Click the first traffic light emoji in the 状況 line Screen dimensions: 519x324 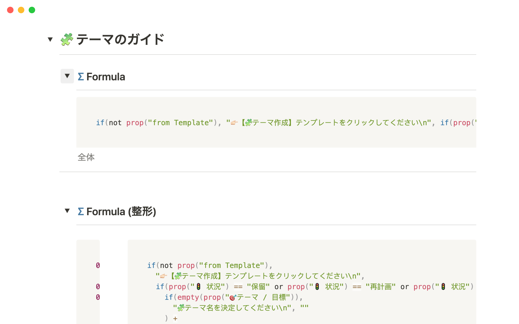(x=199, y=286)
